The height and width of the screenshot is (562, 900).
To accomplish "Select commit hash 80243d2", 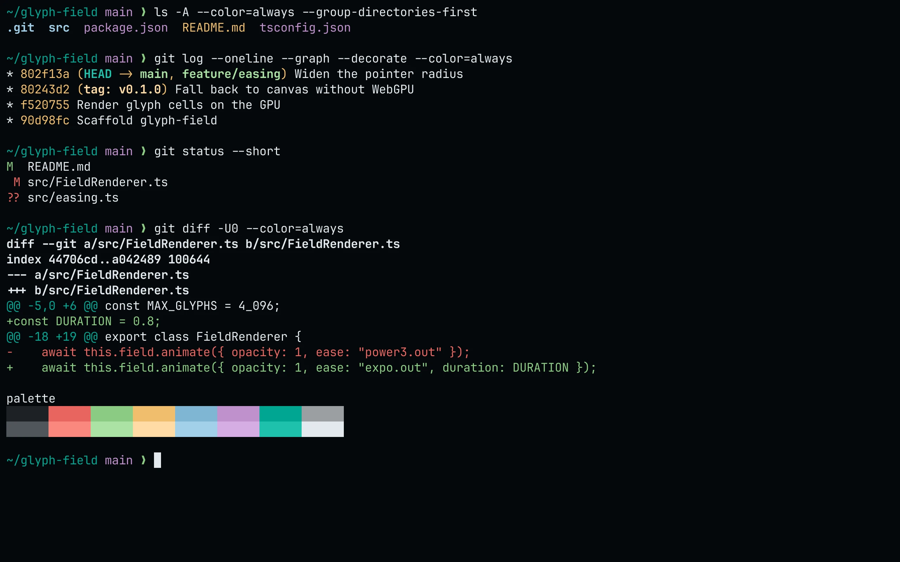I will pos(45,90).
